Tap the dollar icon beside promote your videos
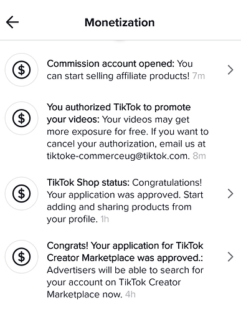Screen dimensions: 241x311 [x=22, y=118]
